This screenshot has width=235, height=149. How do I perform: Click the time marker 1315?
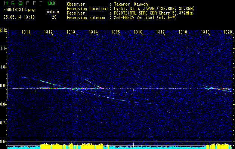115,32
